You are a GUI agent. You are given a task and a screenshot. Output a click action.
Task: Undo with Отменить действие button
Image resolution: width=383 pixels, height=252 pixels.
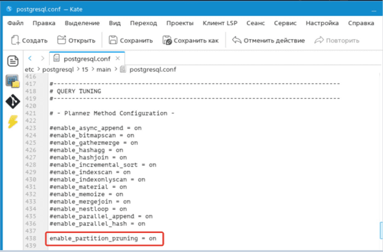coord(268,41)
